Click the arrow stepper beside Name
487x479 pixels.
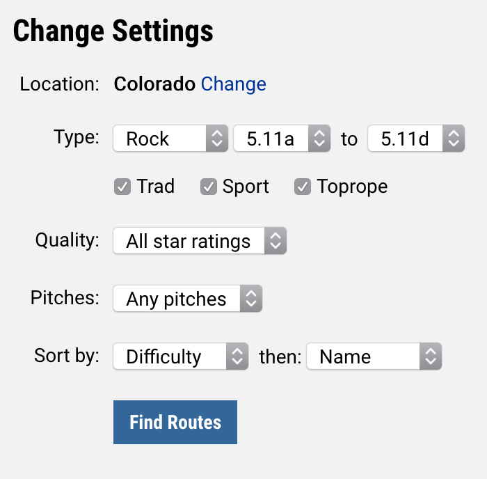coord(431,356)
